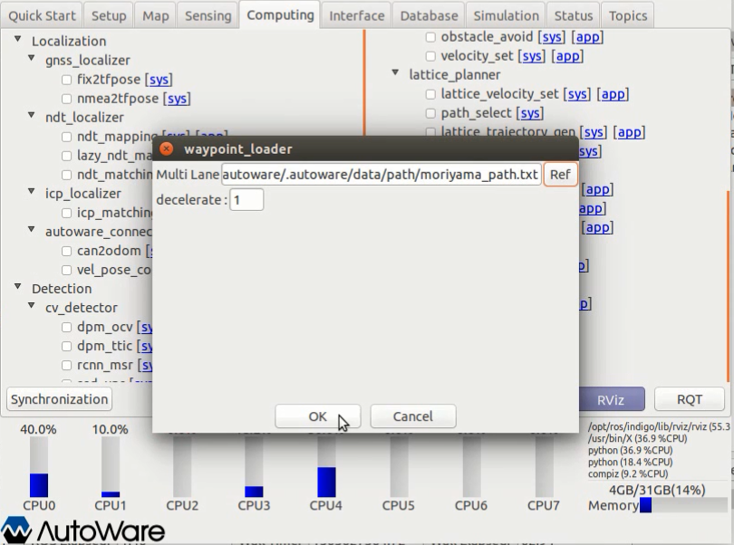Switch to the Sensing tab
Screen dimensions: 734x545
[208, 15]
